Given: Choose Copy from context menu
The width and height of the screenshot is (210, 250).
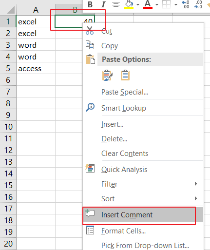Looking at the screenshot, I should click(x=110, y=46).
